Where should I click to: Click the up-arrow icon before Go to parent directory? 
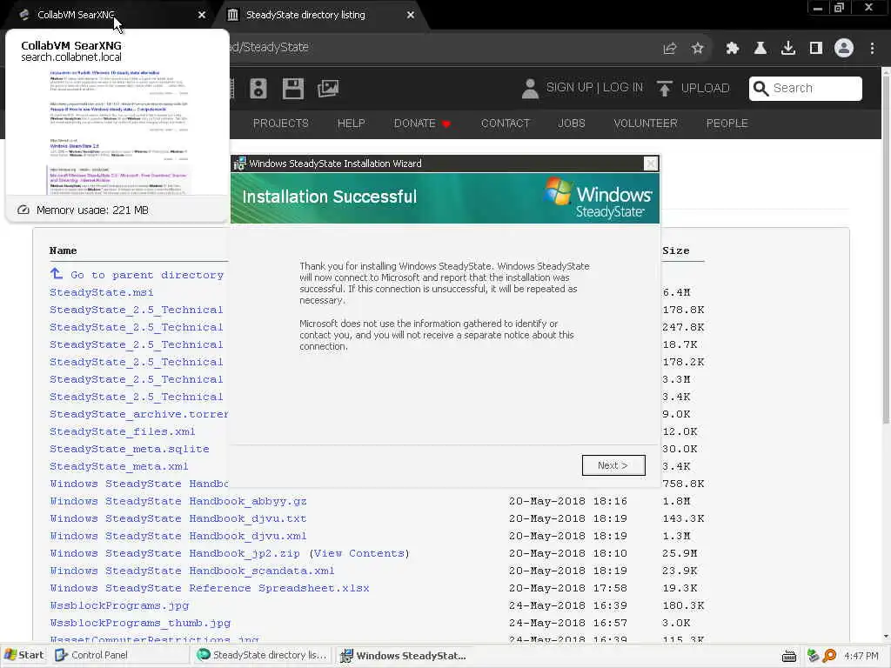57,274
